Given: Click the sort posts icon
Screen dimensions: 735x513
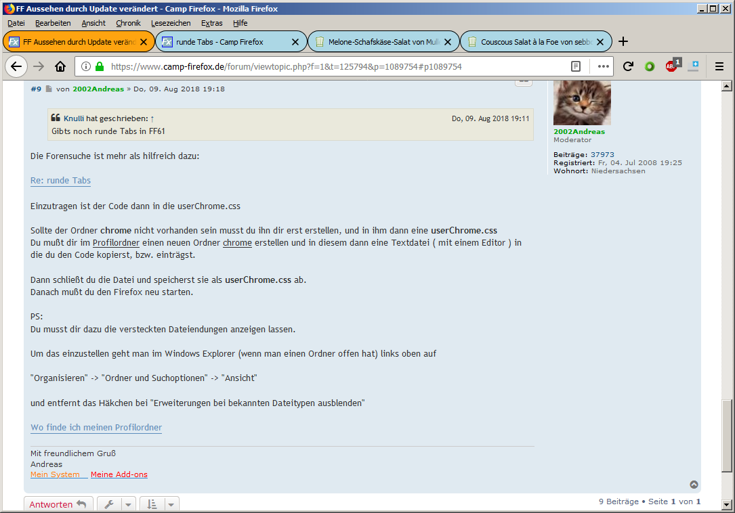Looking at the screenshot, I should point(152,504).
